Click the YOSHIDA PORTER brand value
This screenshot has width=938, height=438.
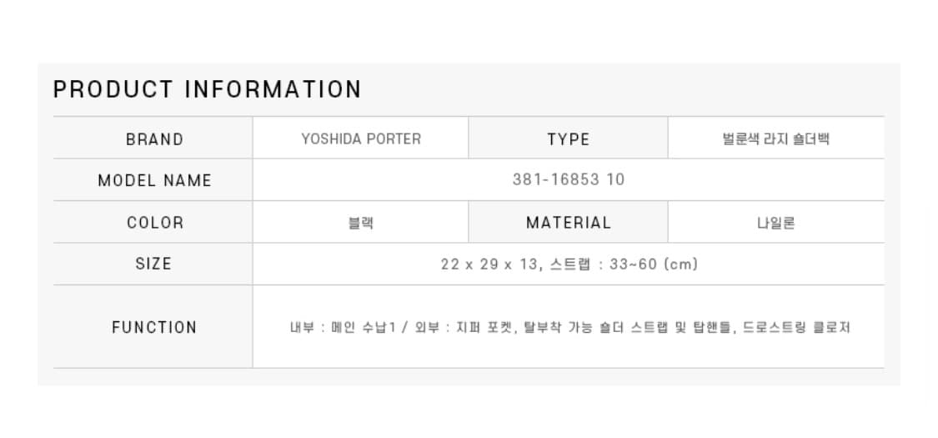tap(361, 138)
